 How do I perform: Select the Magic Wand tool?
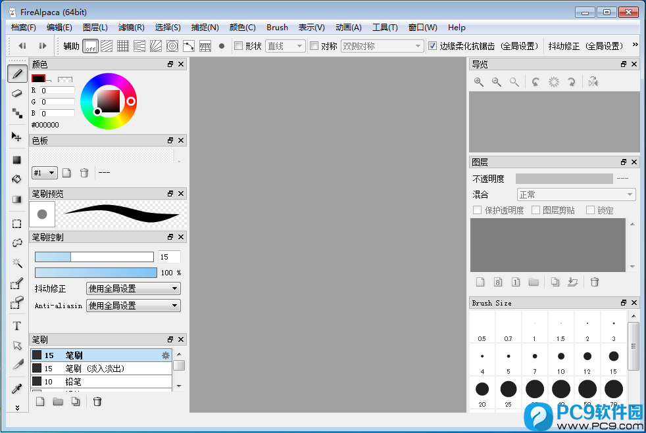(17, 263)
